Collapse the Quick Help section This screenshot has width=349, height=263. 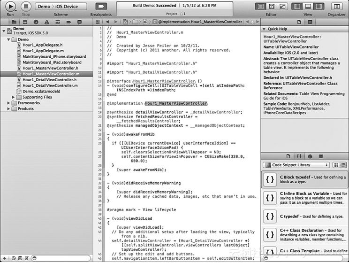(x=264, y=29)
